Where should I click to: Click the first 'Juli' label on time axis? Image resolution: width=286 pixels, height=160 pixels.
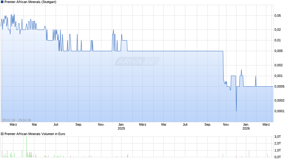click(56, 125)
